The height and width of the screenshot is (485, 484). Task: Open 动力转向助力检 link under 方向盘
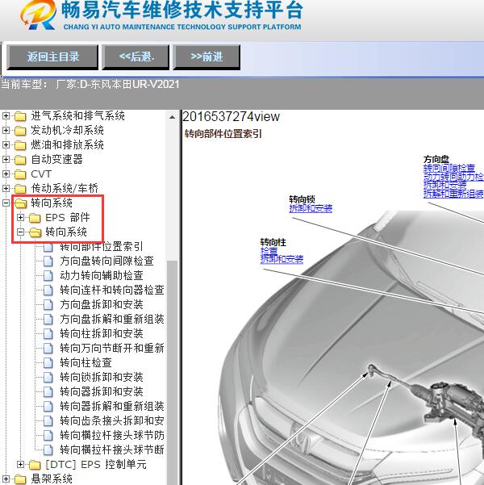pos(453,177)
